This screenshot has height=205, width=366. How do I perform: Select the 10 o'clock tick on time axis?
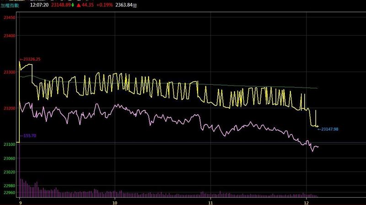click(x=114, y=201)
